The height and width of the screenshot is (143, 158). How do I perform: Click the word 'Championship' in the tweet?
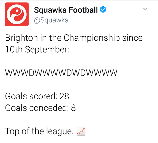[92, 38]
